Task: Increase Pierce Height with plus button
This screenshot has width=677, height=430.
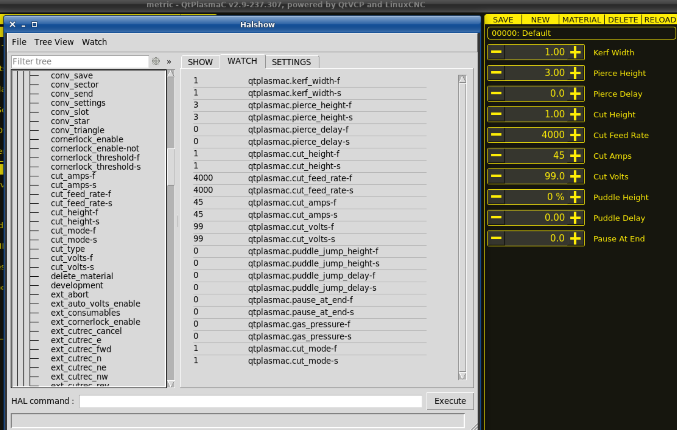Action: (575, 73)
